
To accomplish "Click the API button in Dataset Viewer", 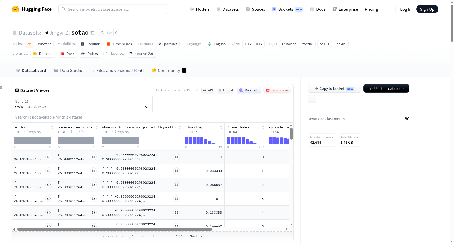I will (x=208, y=90).
